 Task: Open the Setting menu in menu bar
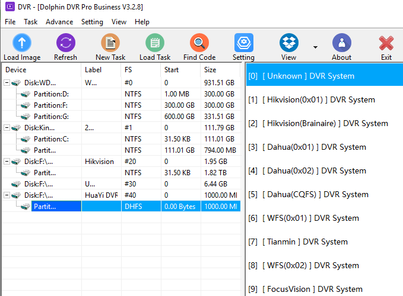(92, 22)
